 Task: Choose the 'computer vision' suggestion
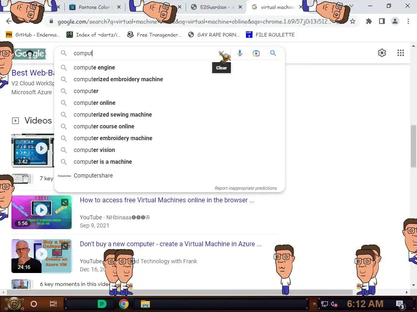[169, 150]
